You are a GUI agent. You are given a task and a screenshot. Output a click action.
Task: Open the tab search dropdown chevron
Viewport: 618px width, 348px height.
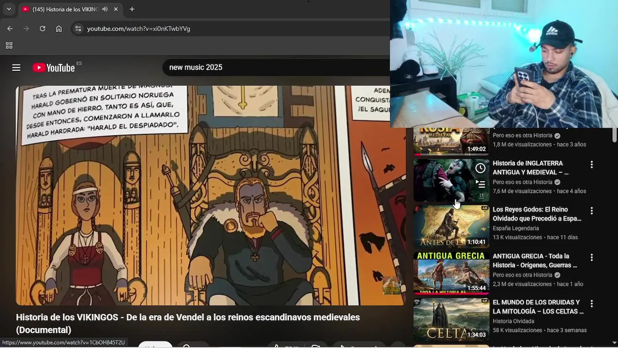[x=9, y=9]
